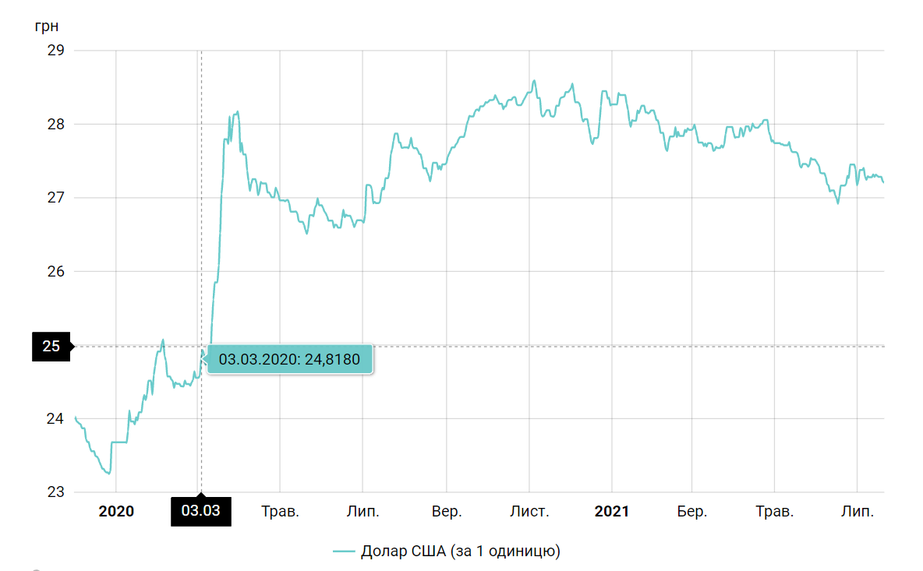Click the Трав. label right of Бер.

(x=775, y=512)
